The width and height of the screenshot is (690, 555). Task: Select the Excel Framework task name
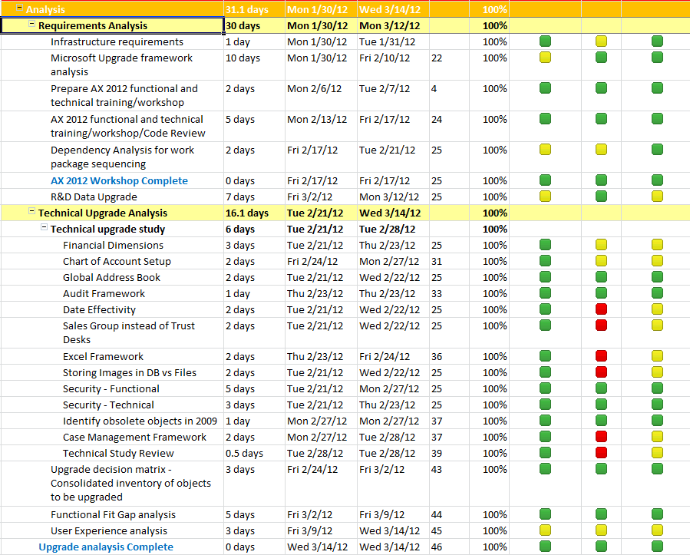pyautogui.click(x=103, y=356)
